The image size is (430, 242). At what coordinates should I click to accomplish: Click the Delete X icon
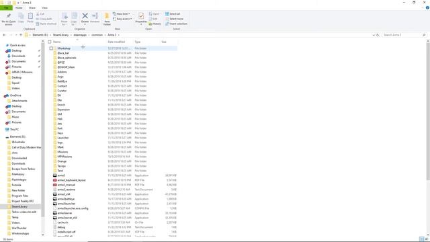tap(85, 16)
